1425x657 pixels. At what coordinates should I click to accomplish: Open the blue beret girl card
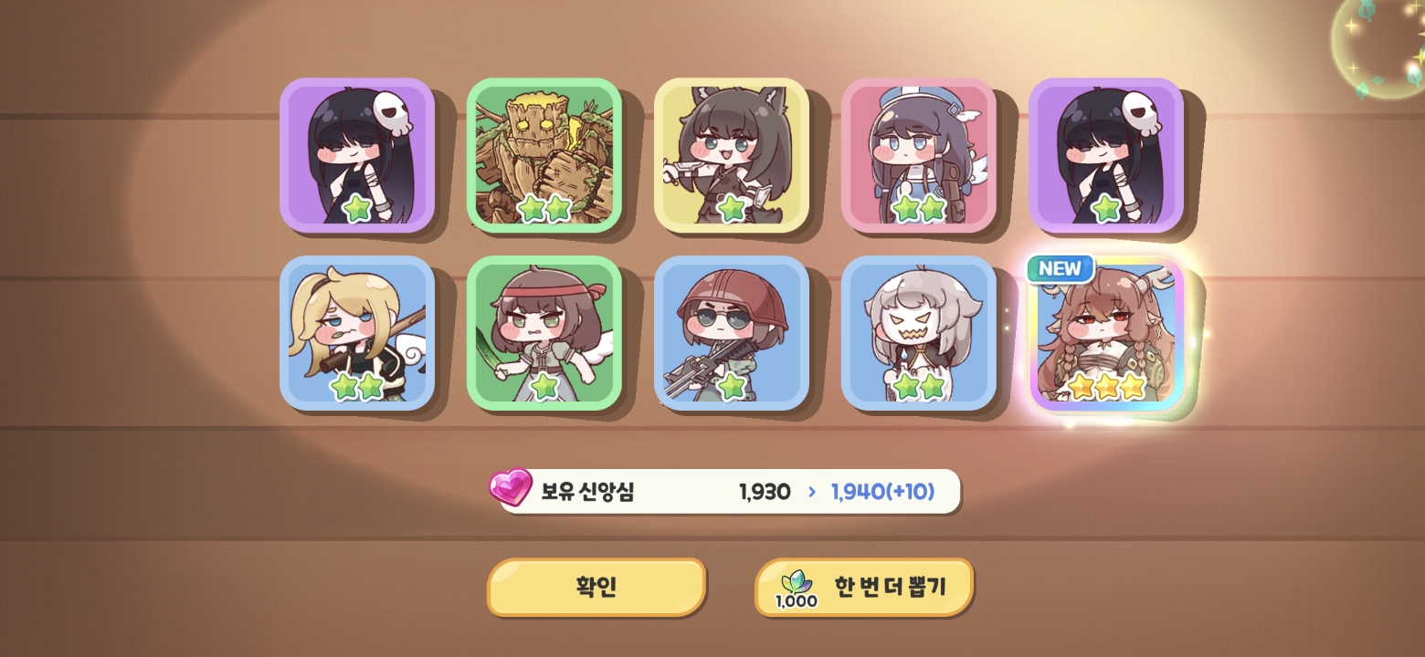[919, 155]
